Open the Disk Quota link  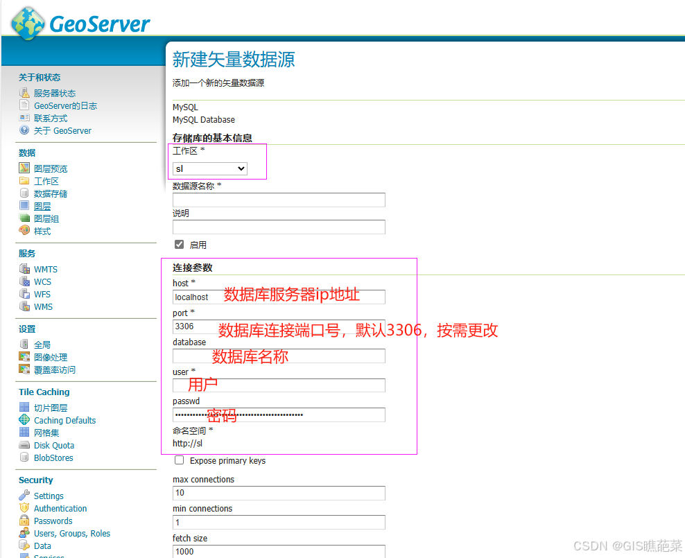[54, 445]
